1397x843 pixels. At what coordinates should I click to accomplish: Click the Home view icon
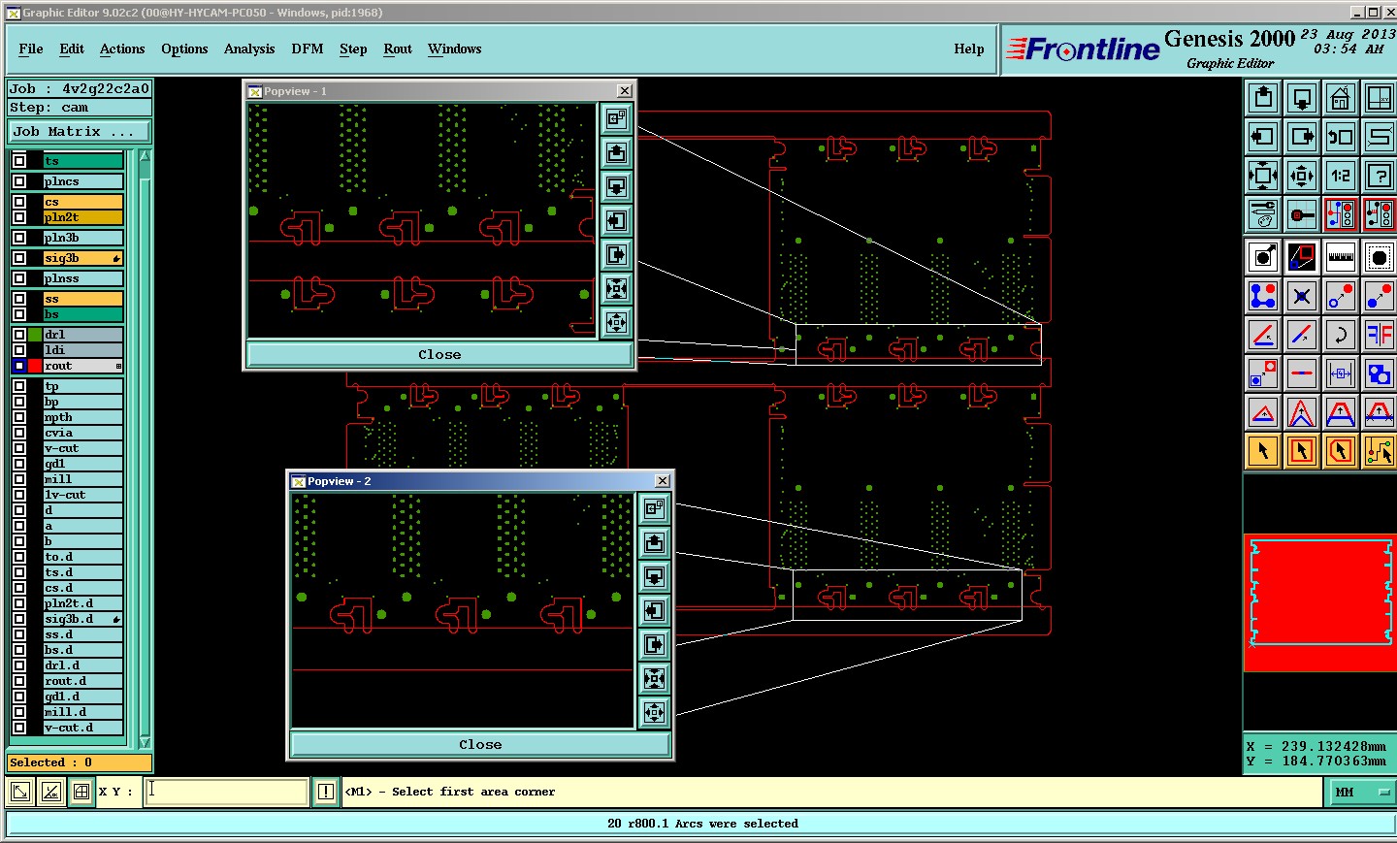point(1341,98)
